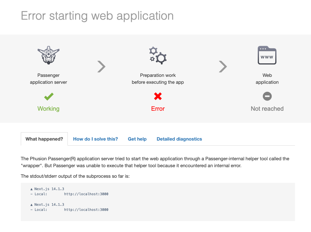Open the Detailed diagnostics tab
The height and width of the screenshot is (232, 311).
click(179, 139)
